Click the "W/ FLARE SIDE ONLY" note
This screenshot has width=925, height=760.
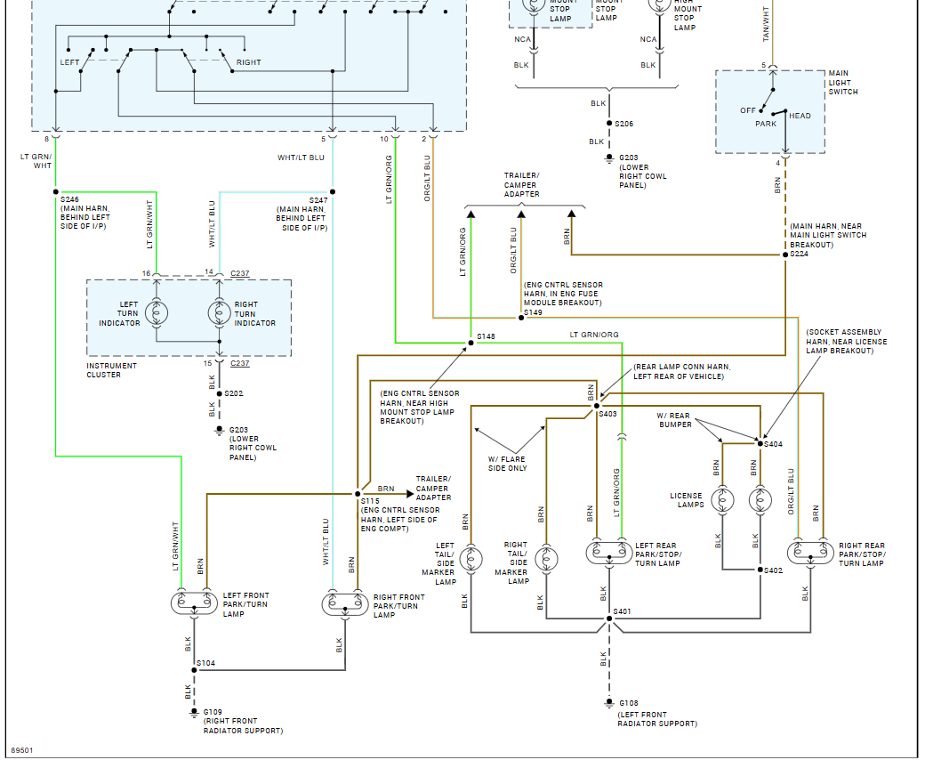[507, 463]
